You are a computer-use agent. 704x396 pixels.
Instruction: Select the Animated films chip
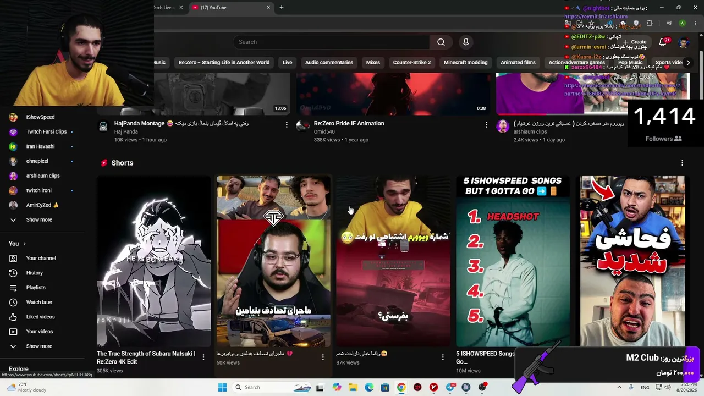[x=518, y=63]
